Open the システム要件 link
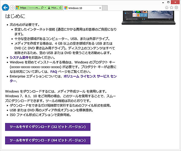Screen dimensions: 181x151 tap(19, 57)
